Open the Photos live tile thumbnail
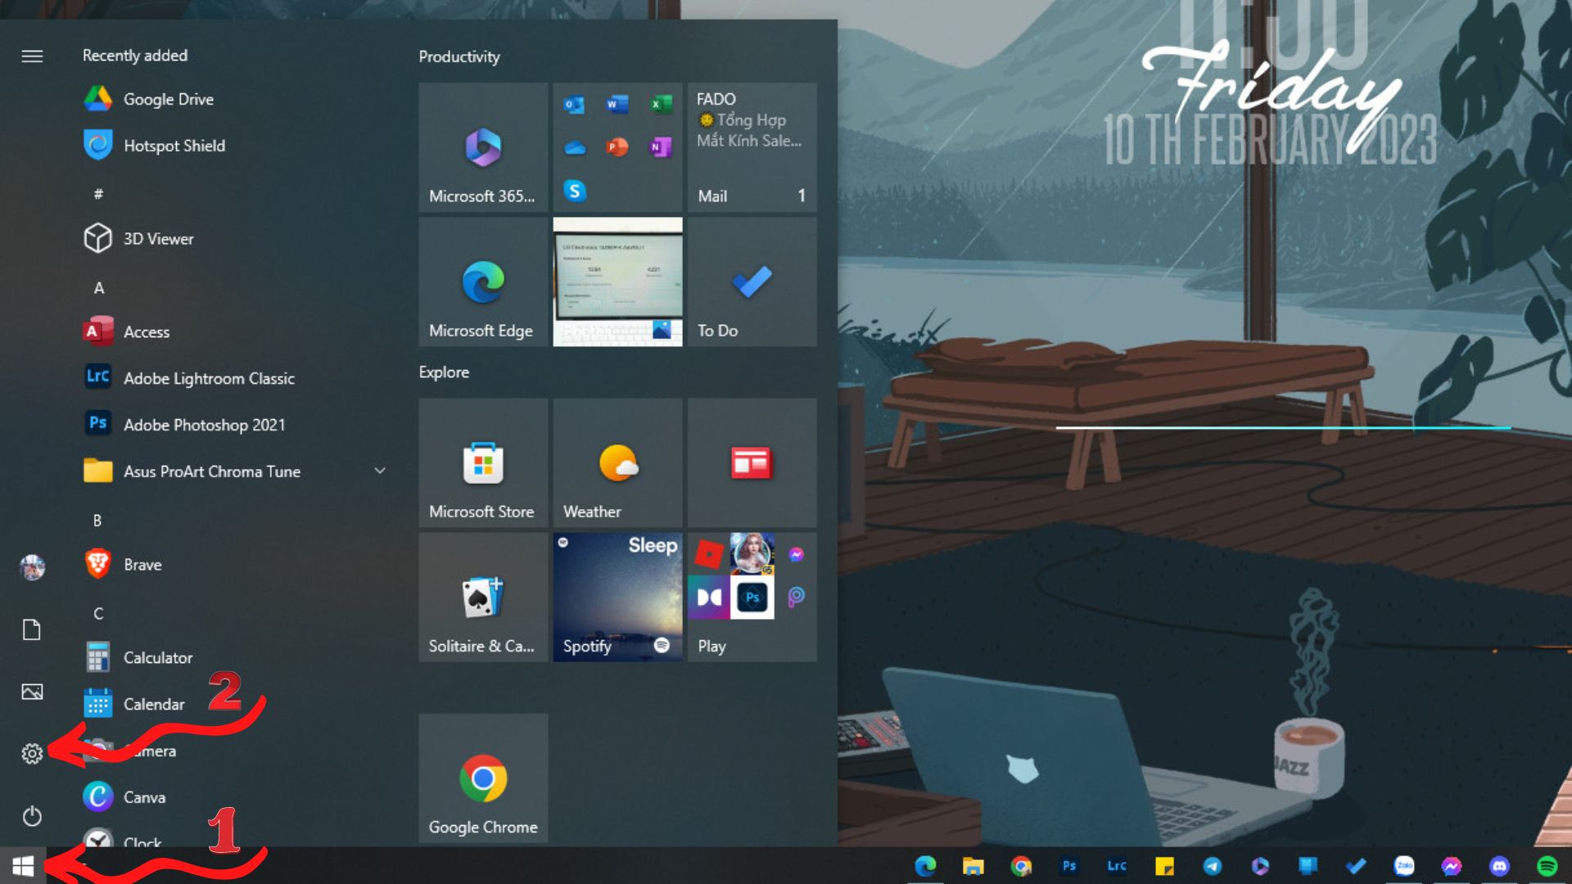 tap(617, 282)
